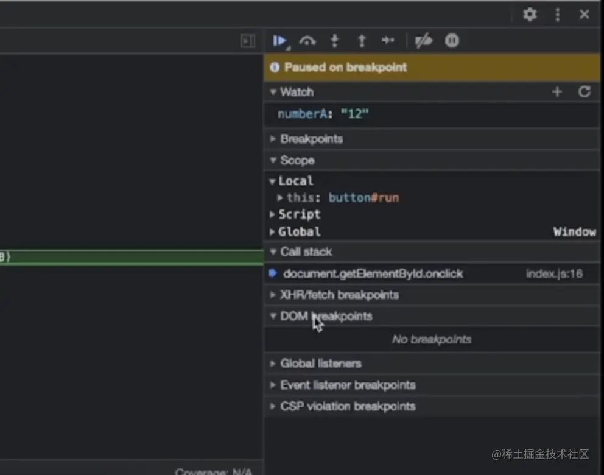Add a new watch expression
This screenshot has width=604, height=475.
557,92
